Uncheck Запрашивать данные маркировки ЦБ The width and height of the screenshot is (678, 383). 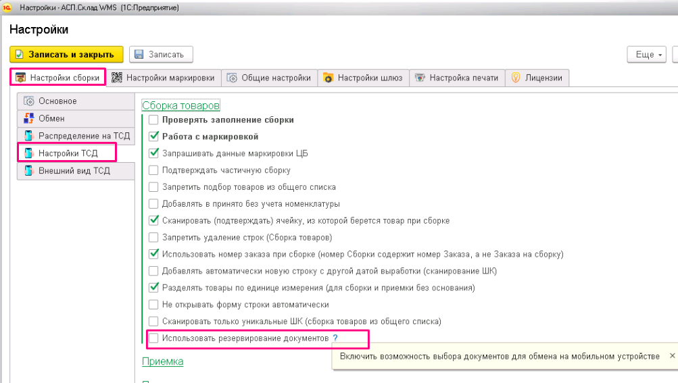click(x=153, y=153)
